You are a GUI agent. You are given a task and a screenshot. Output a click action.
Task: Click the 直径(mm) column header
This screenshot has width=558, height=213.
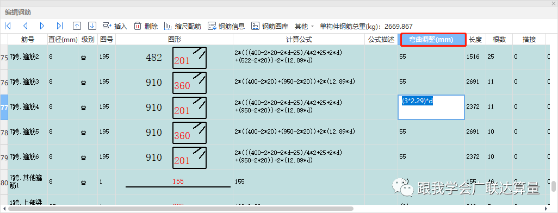[x=63, y=40]
